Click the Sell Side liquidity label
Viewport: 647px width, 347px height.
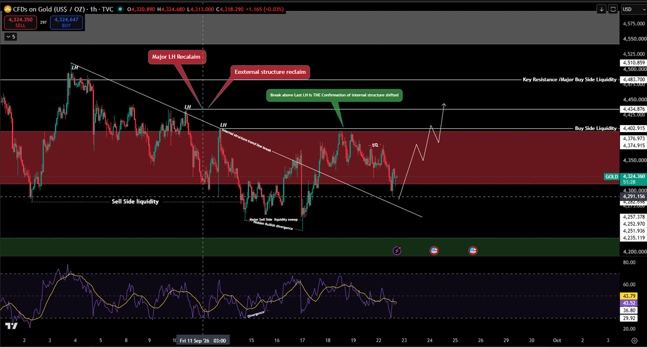point(135,202)
